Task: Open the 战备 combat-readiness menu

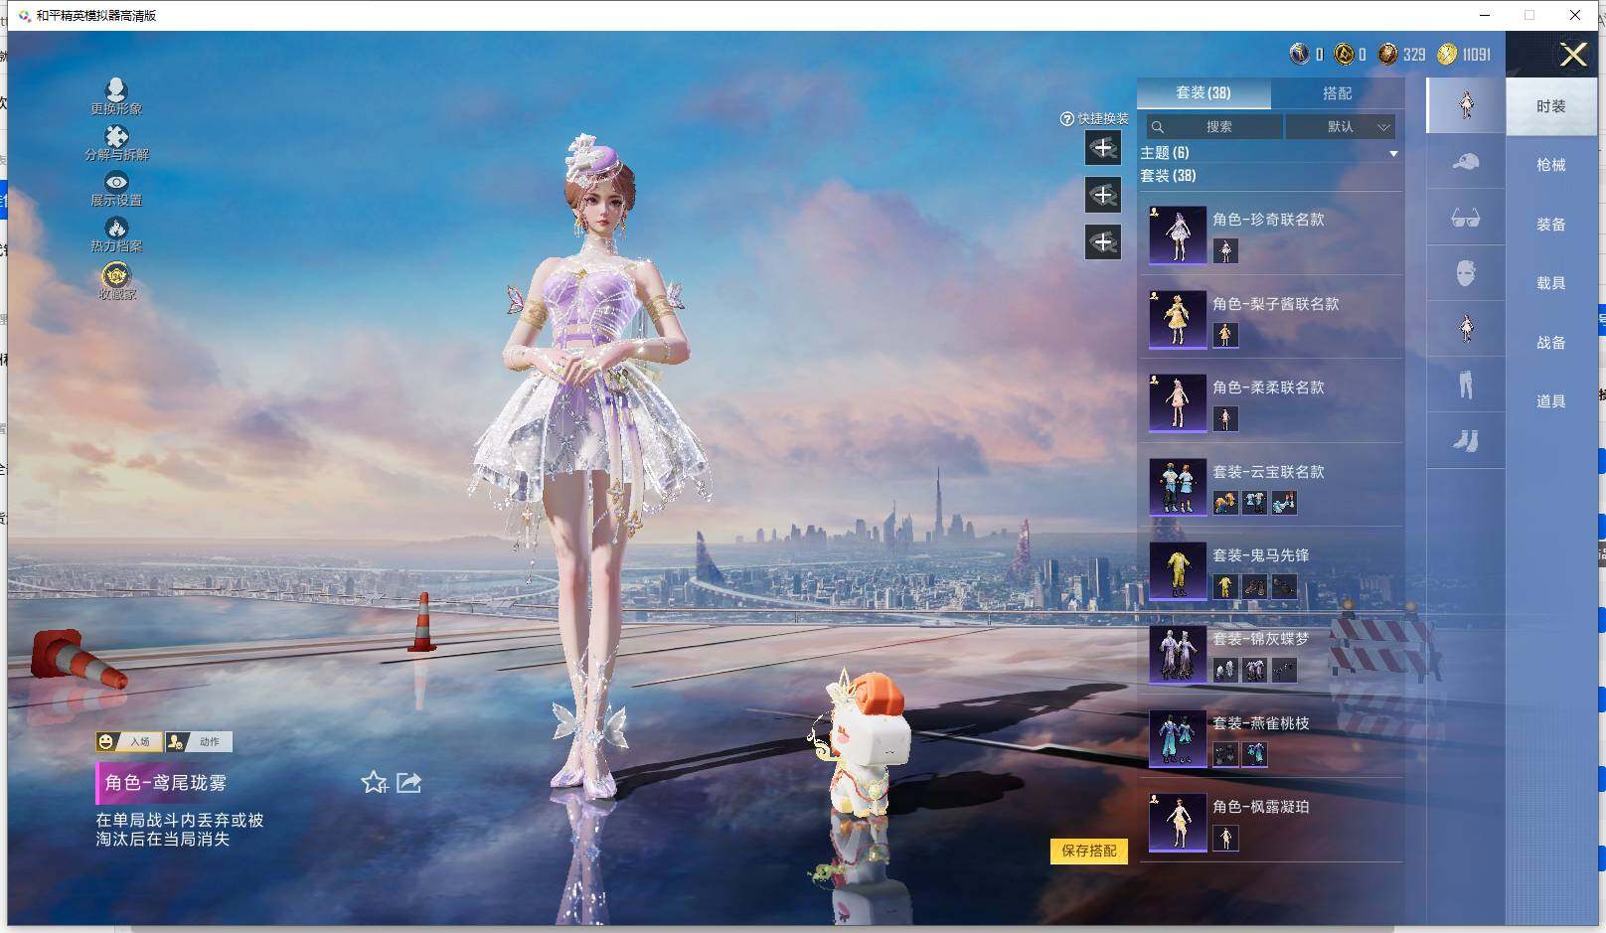Action: point(1551,343)
